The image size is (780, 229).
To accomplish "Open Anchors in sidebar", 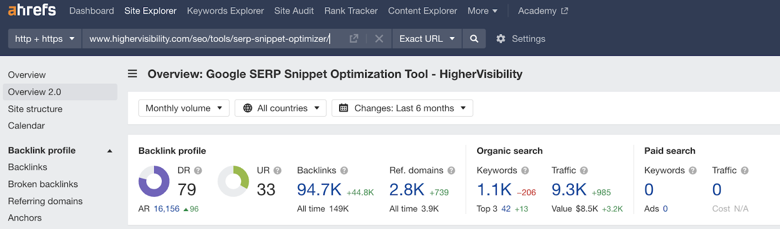I will coord(25,218).
